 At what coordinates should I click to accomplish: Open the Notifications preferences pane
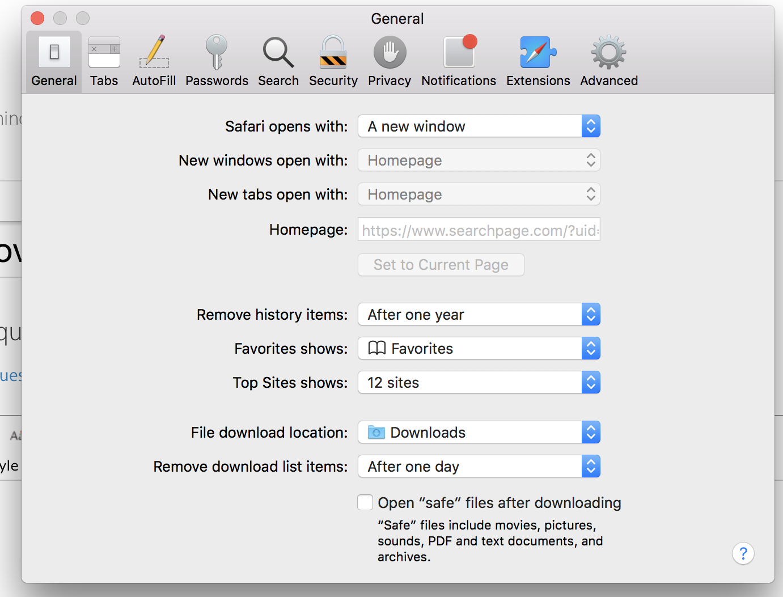[459, 61]
